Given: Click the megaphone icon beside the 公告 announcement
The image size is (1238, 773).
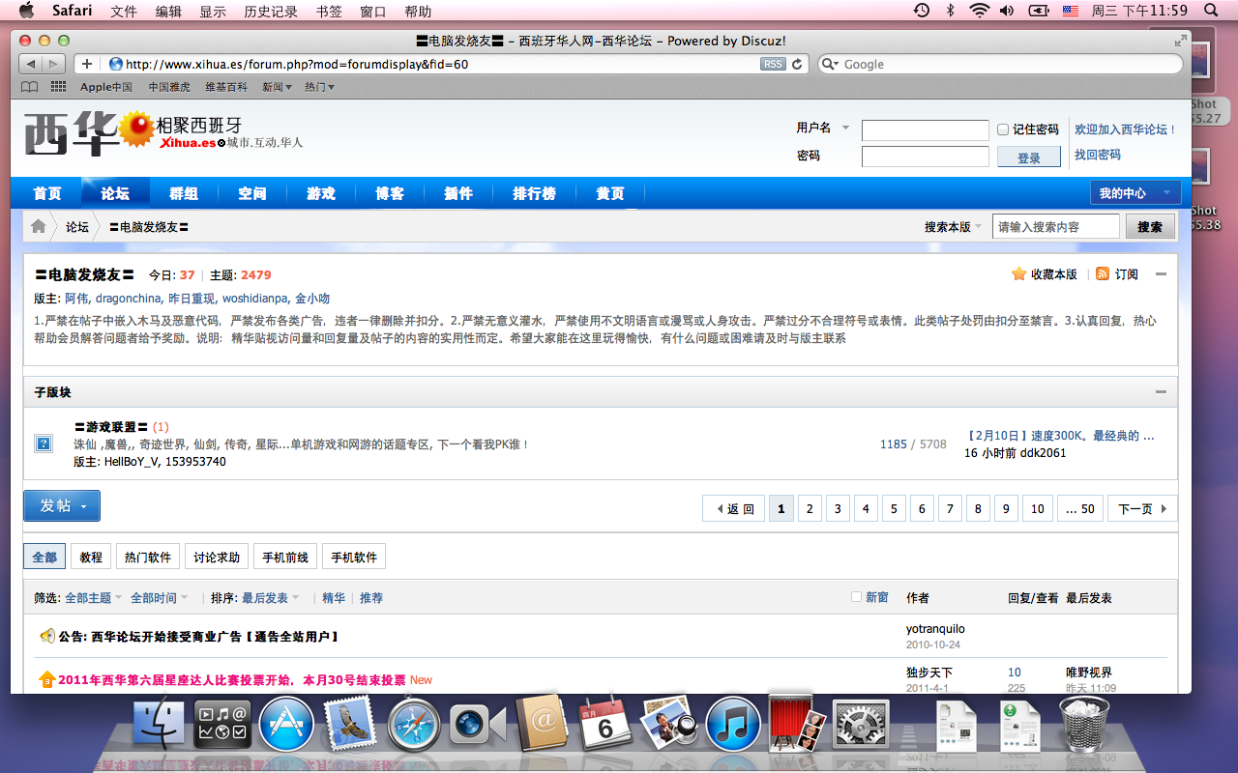Looking at the screenshot, I should 46,635.
